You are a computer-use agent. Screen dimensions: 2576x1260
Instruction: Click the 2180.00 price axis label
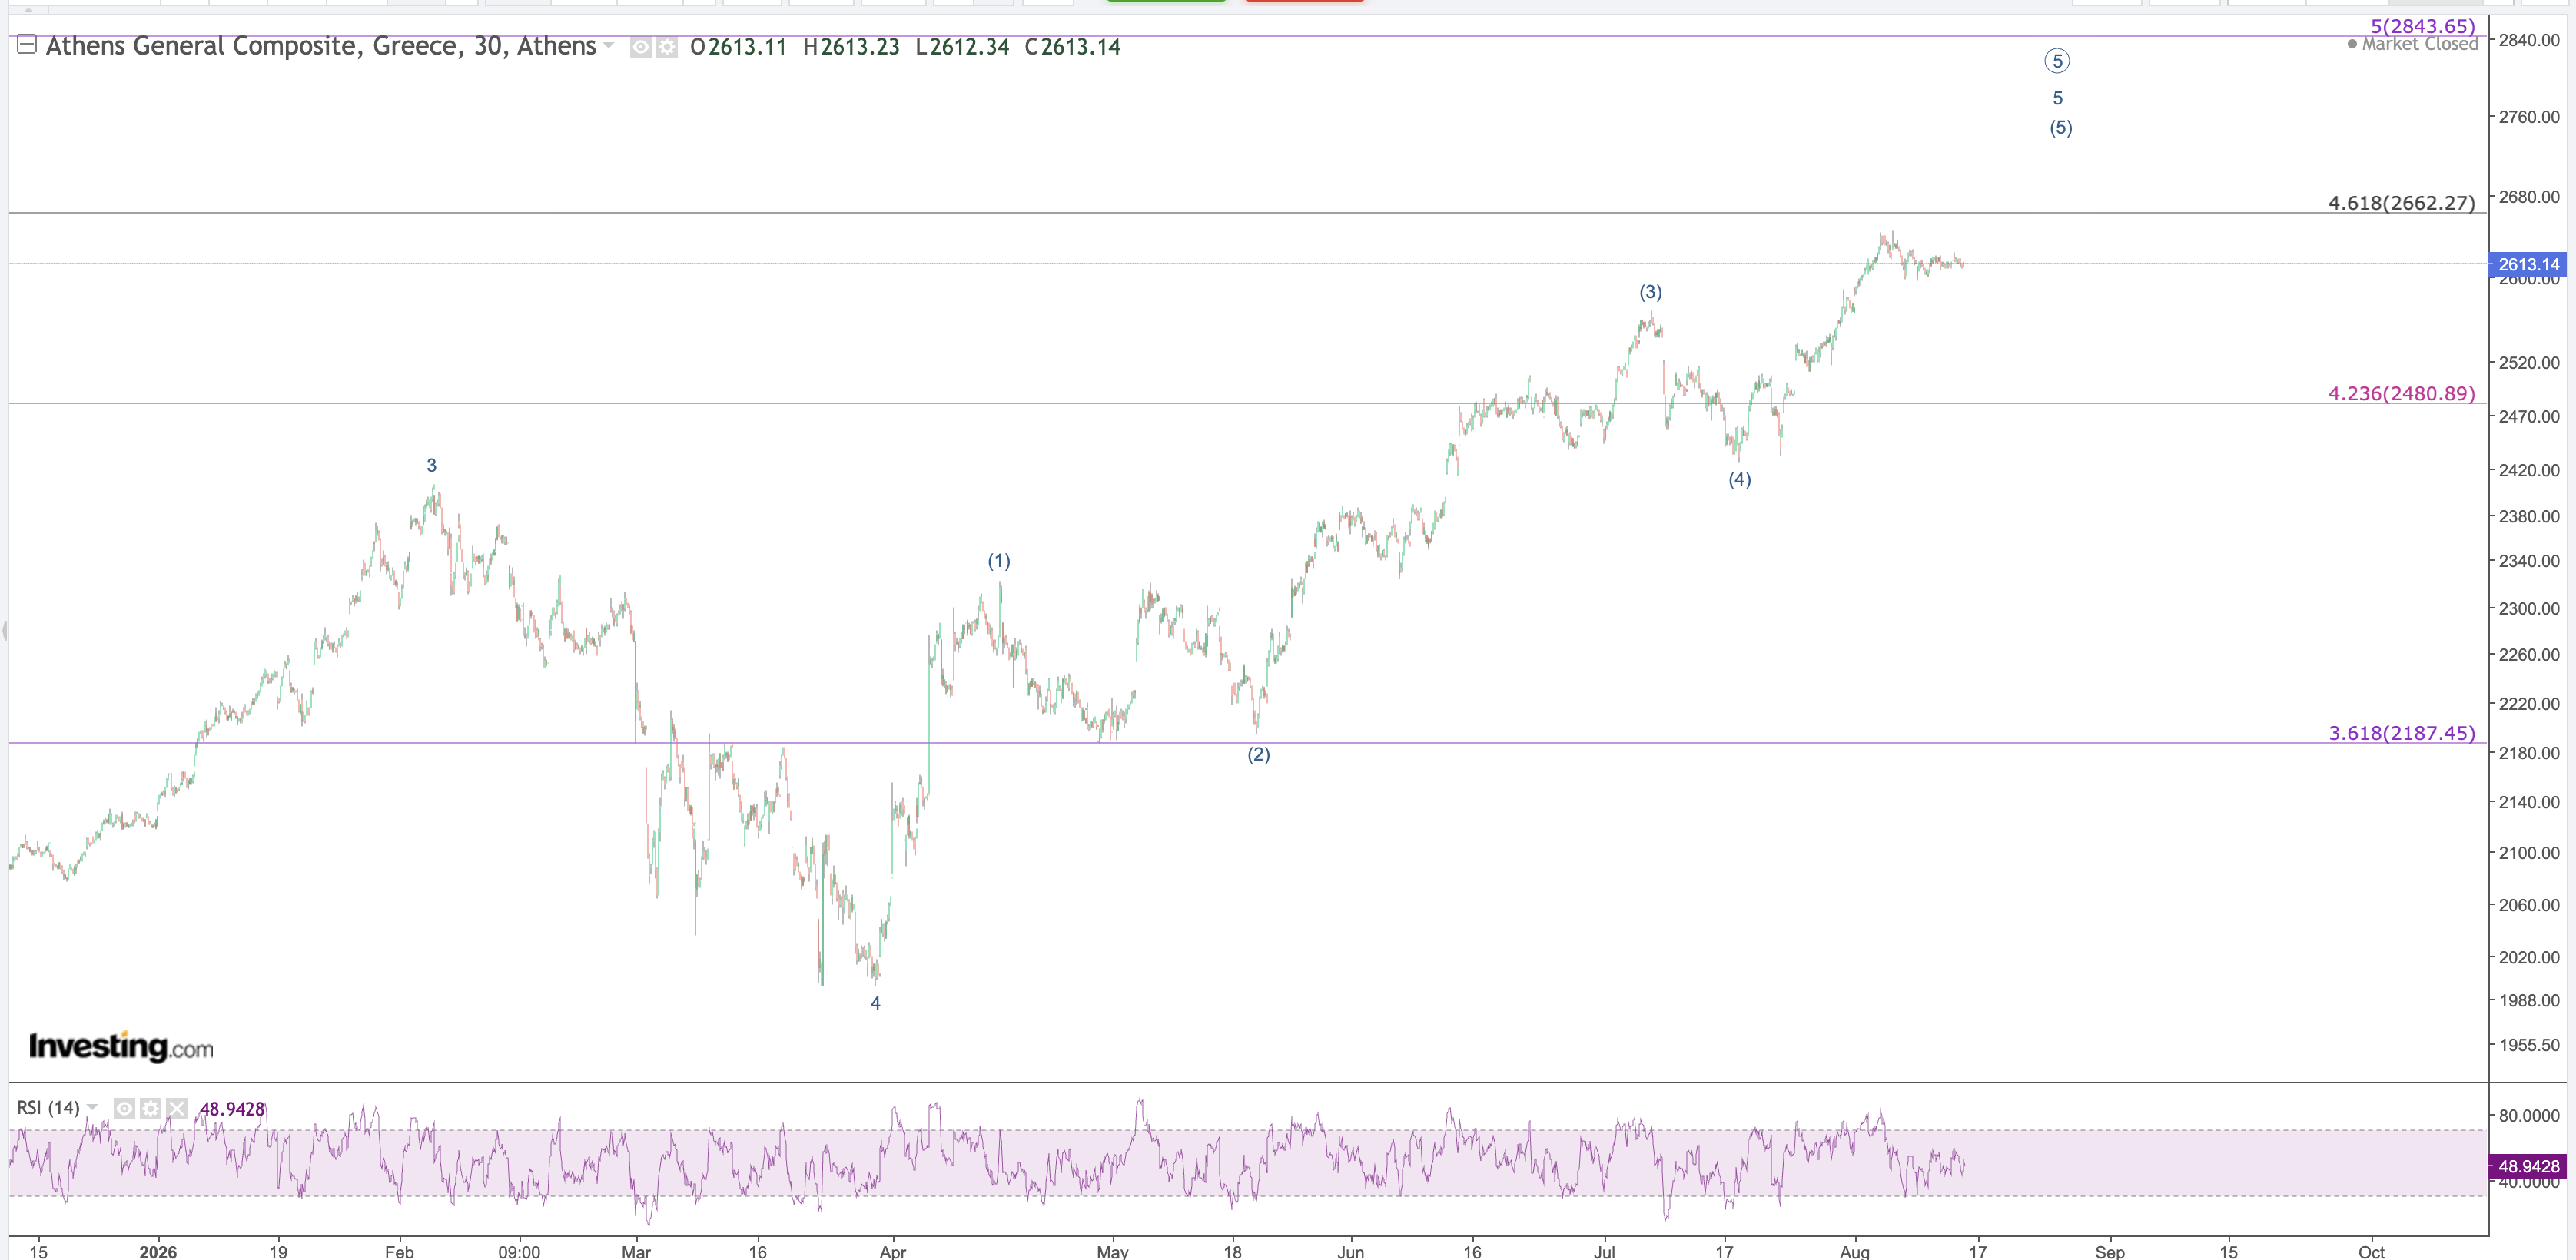point(2529,753)
